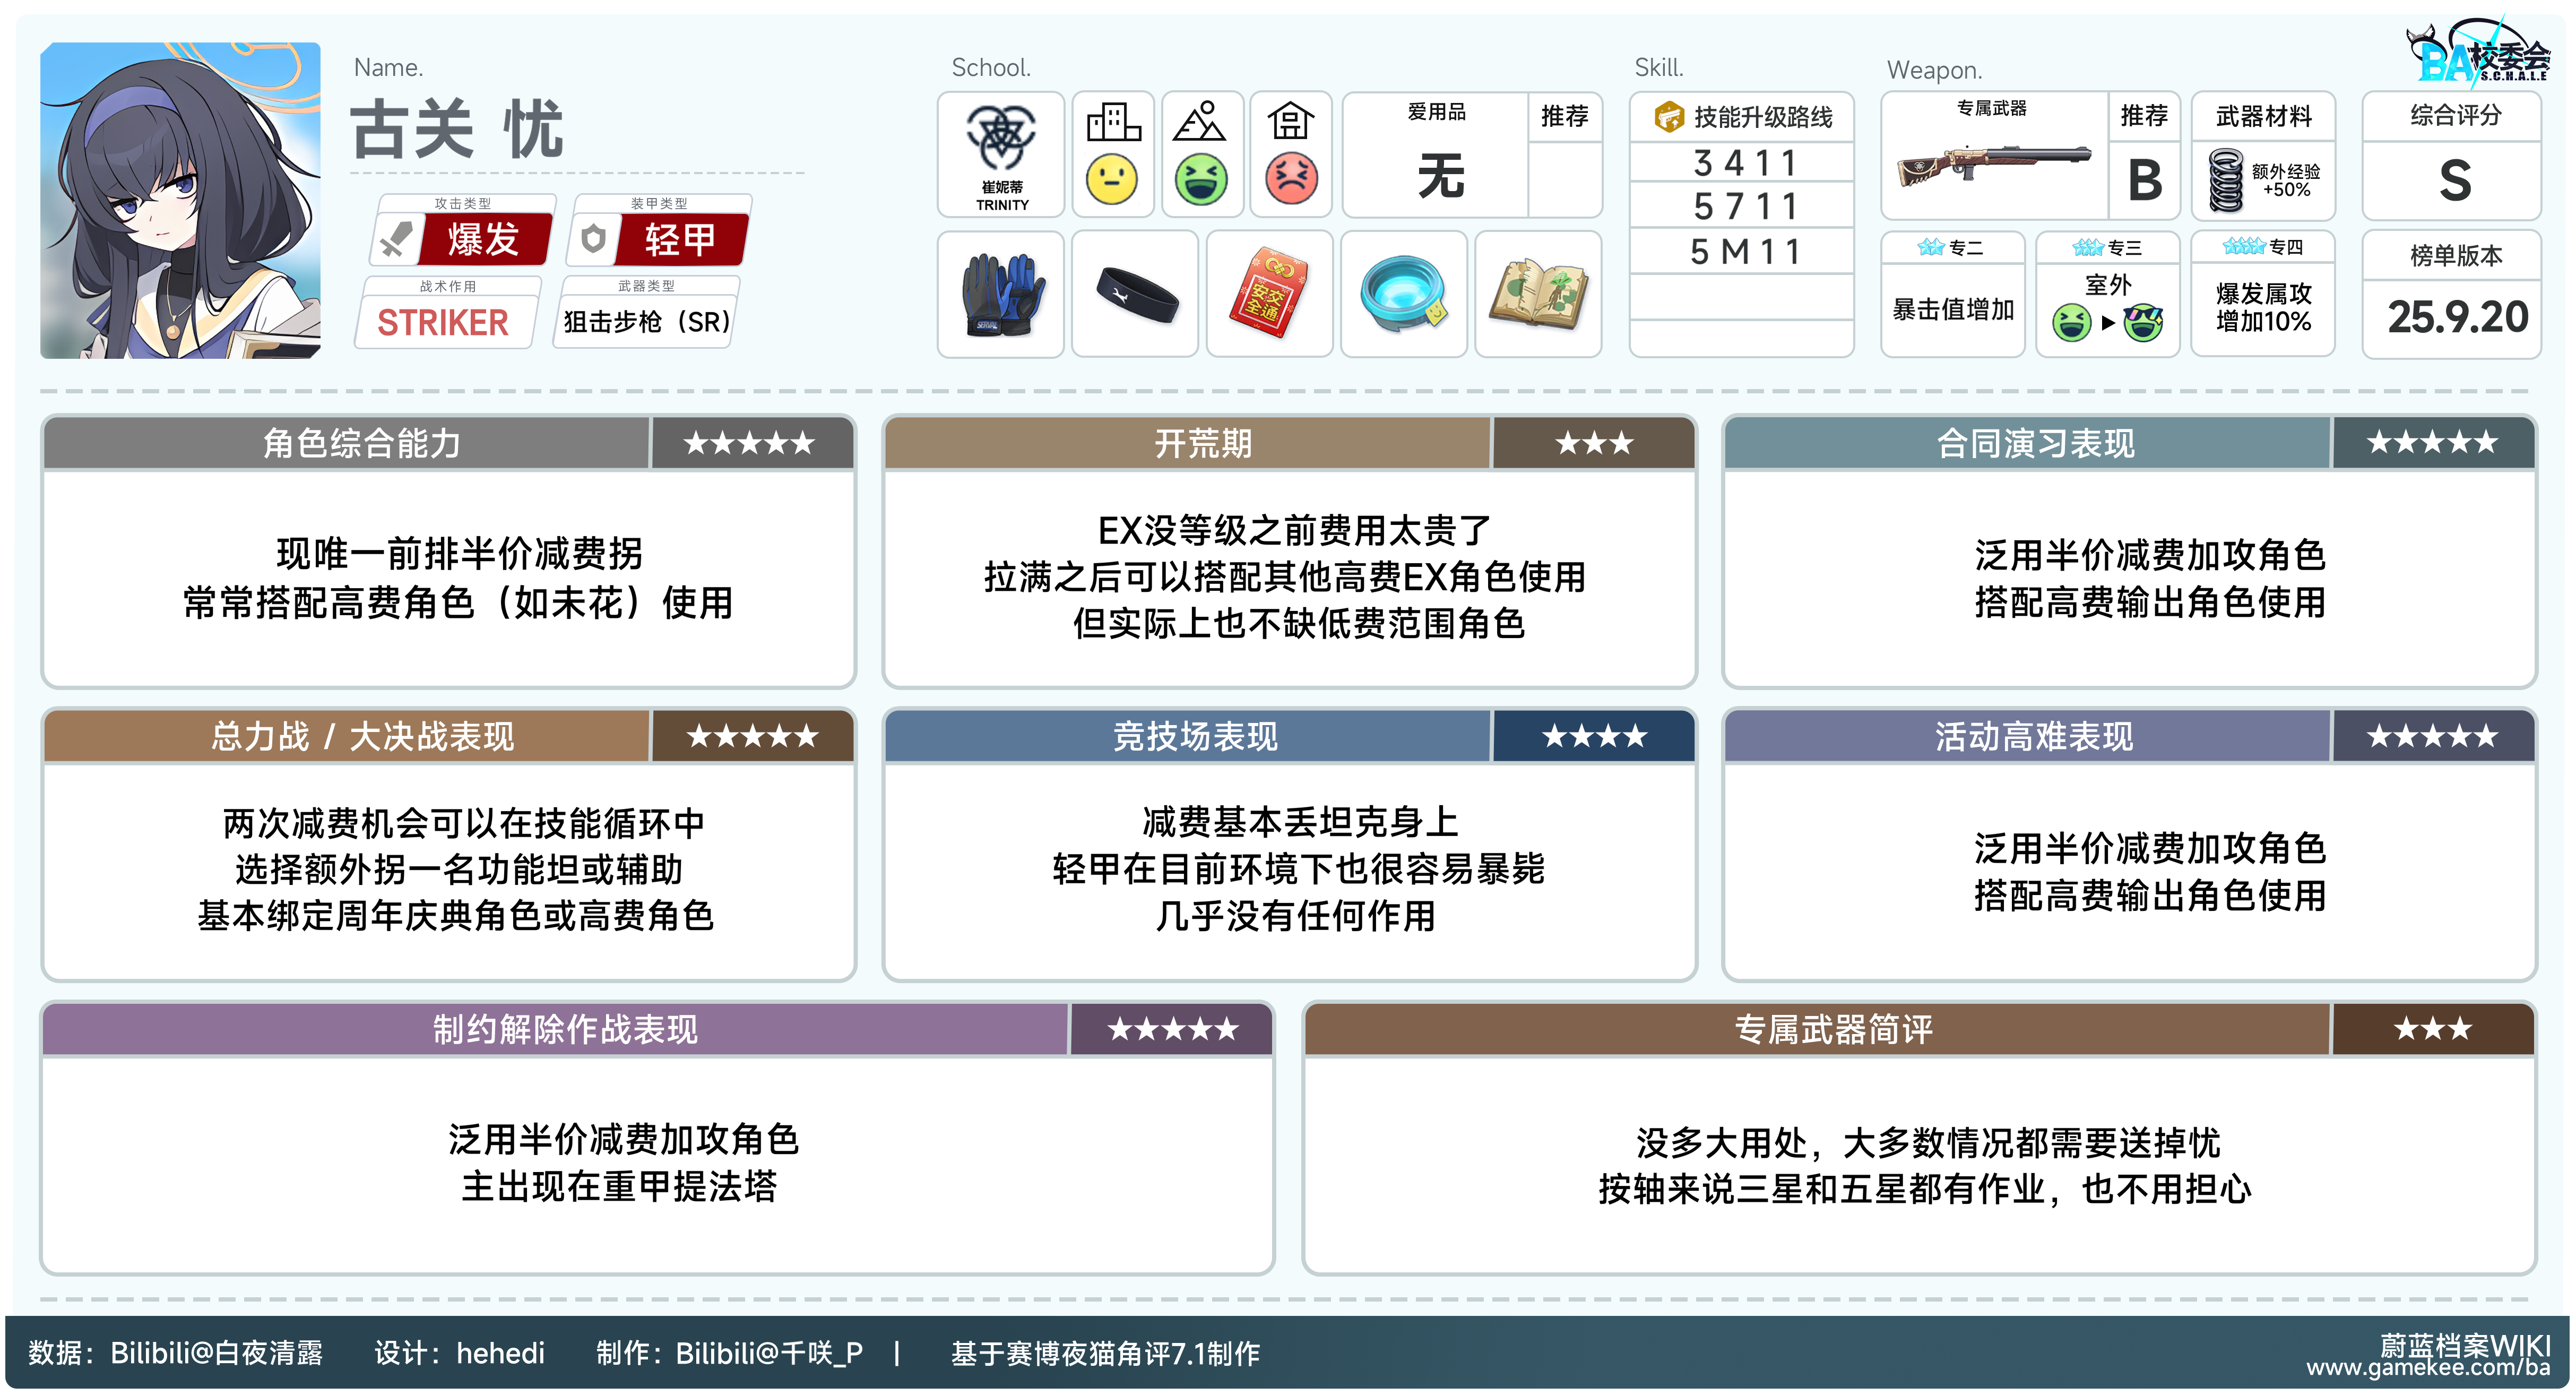Click the weapon material spring icon
Viewport: 2576px width, 1395px height.
click(x=2226, y=181)
